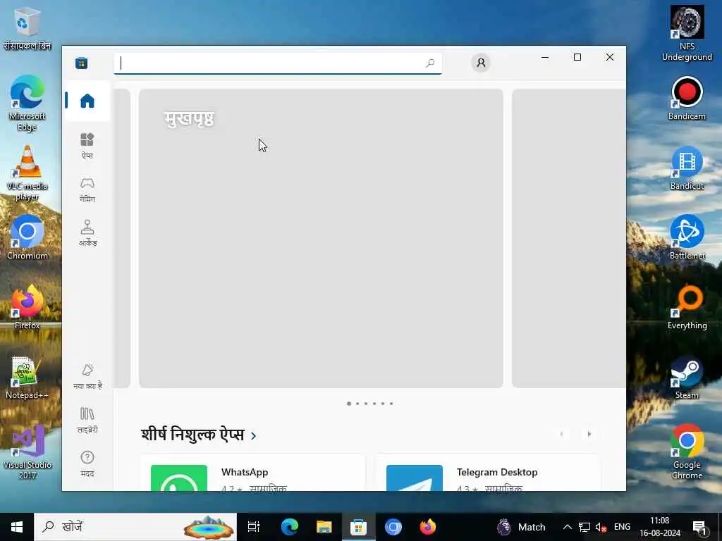Open VLC media player desktop shortcut
The width and height of the screenshot is (722, 541).
(x=27, y=173)
